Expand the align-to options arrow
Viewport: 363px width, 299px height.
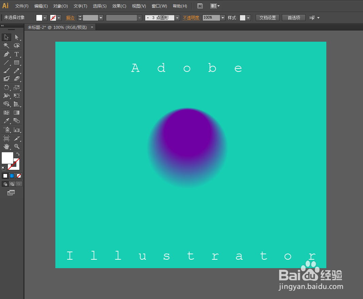click(x=318, y=18)
